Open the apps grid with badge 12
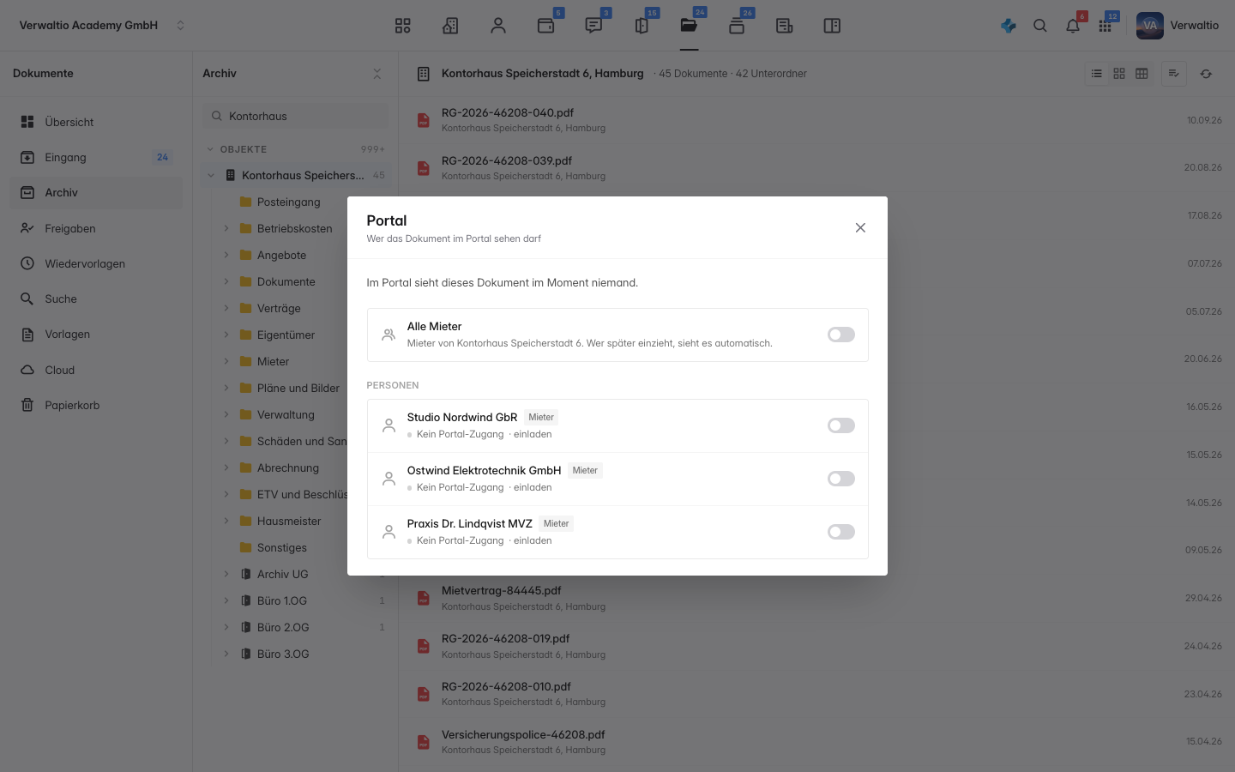Viewport: 1235px width, 772px height. click(1105, 26)
